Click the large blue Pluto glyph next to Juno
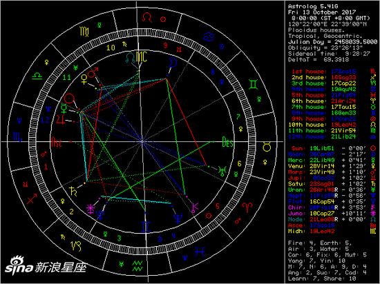 [x=100, y=214]
